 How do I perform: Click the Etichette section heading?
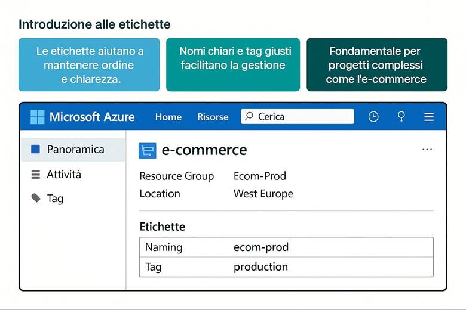point(163,227)
